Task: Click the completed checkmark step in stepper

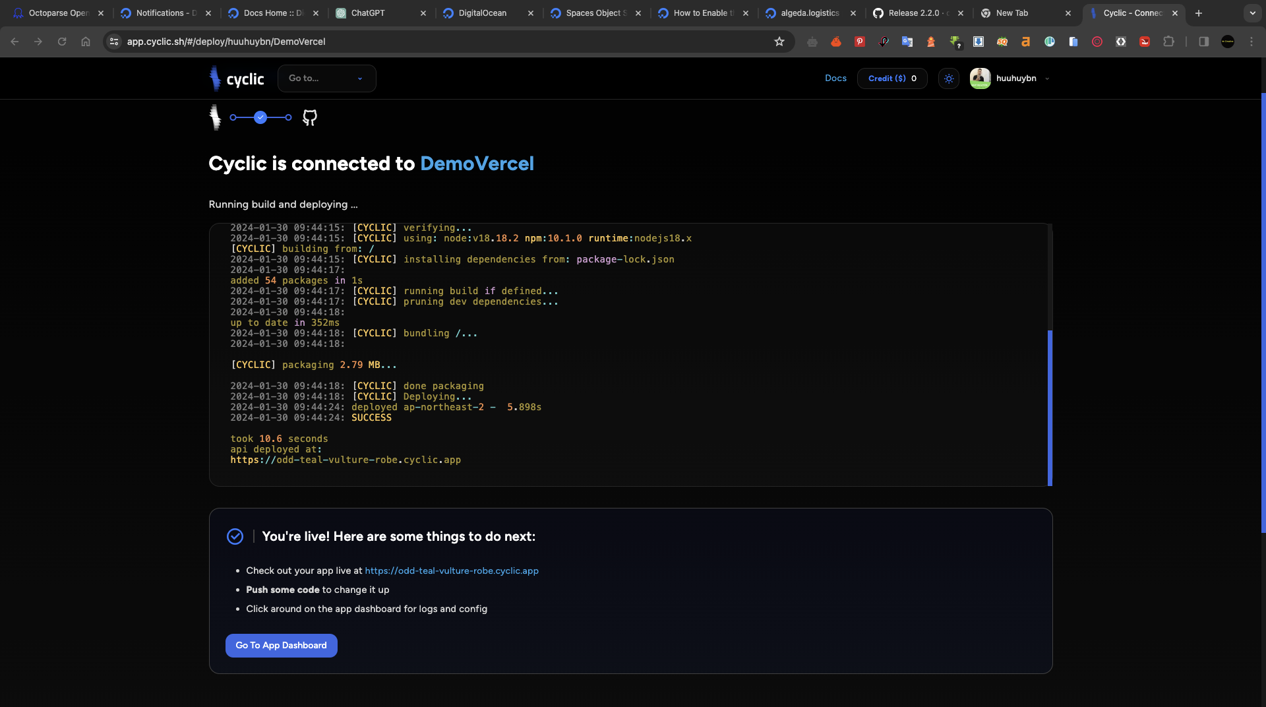Action: coord(260,117)
